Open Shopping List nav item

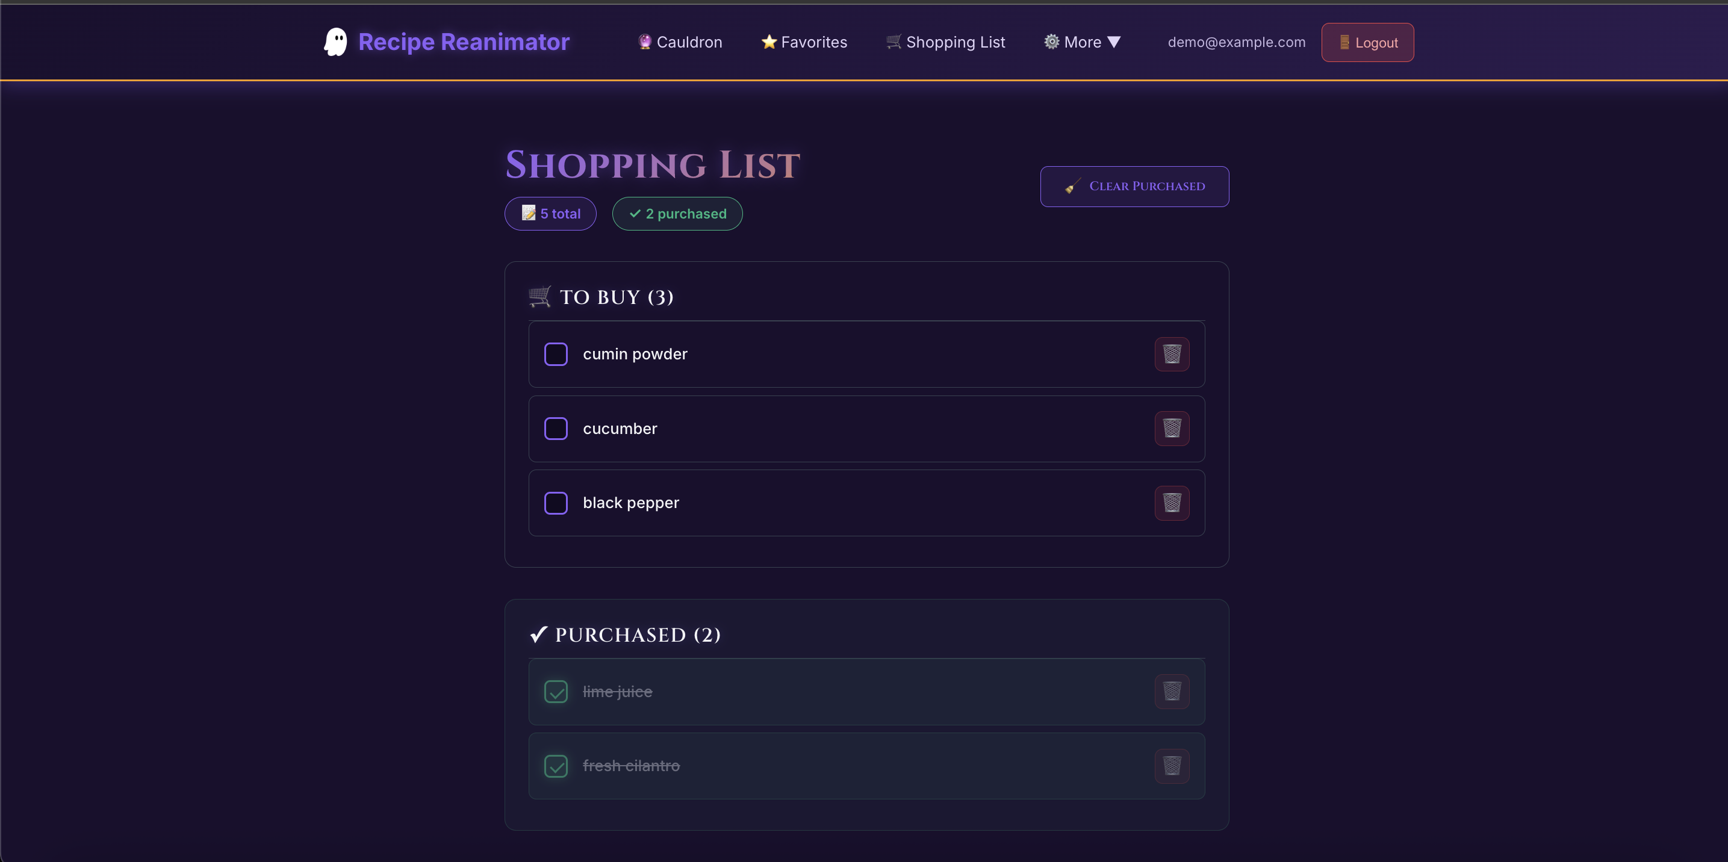(x=945, y=42)
